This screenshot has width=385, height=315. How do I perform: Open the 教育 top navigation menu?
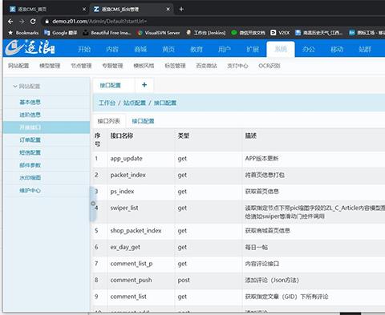[197, 49]
